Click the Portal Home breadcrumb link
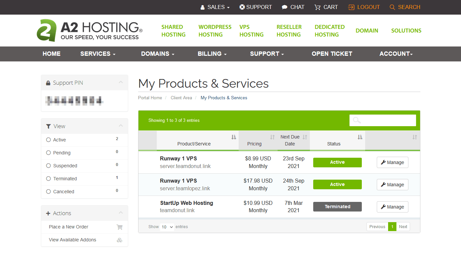Screen dimensions: 461x256 click(150, 98)
